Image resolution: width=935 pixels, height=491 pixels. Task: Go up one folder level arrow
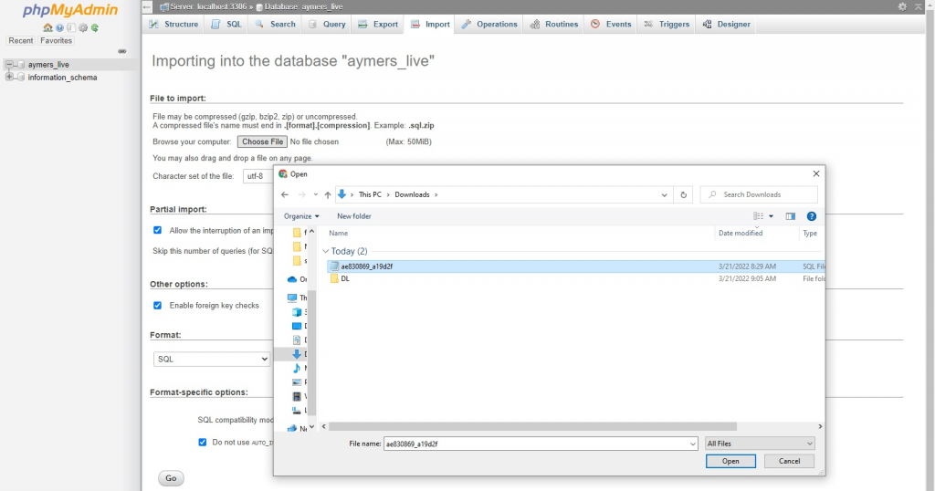click(328, 194)
